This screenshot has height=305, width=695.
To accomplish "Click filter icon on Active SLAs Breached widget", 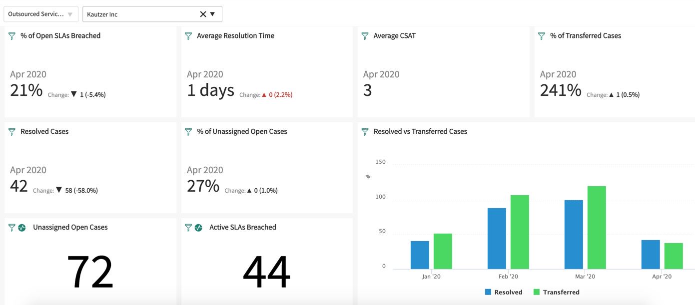I will [188, 228].
